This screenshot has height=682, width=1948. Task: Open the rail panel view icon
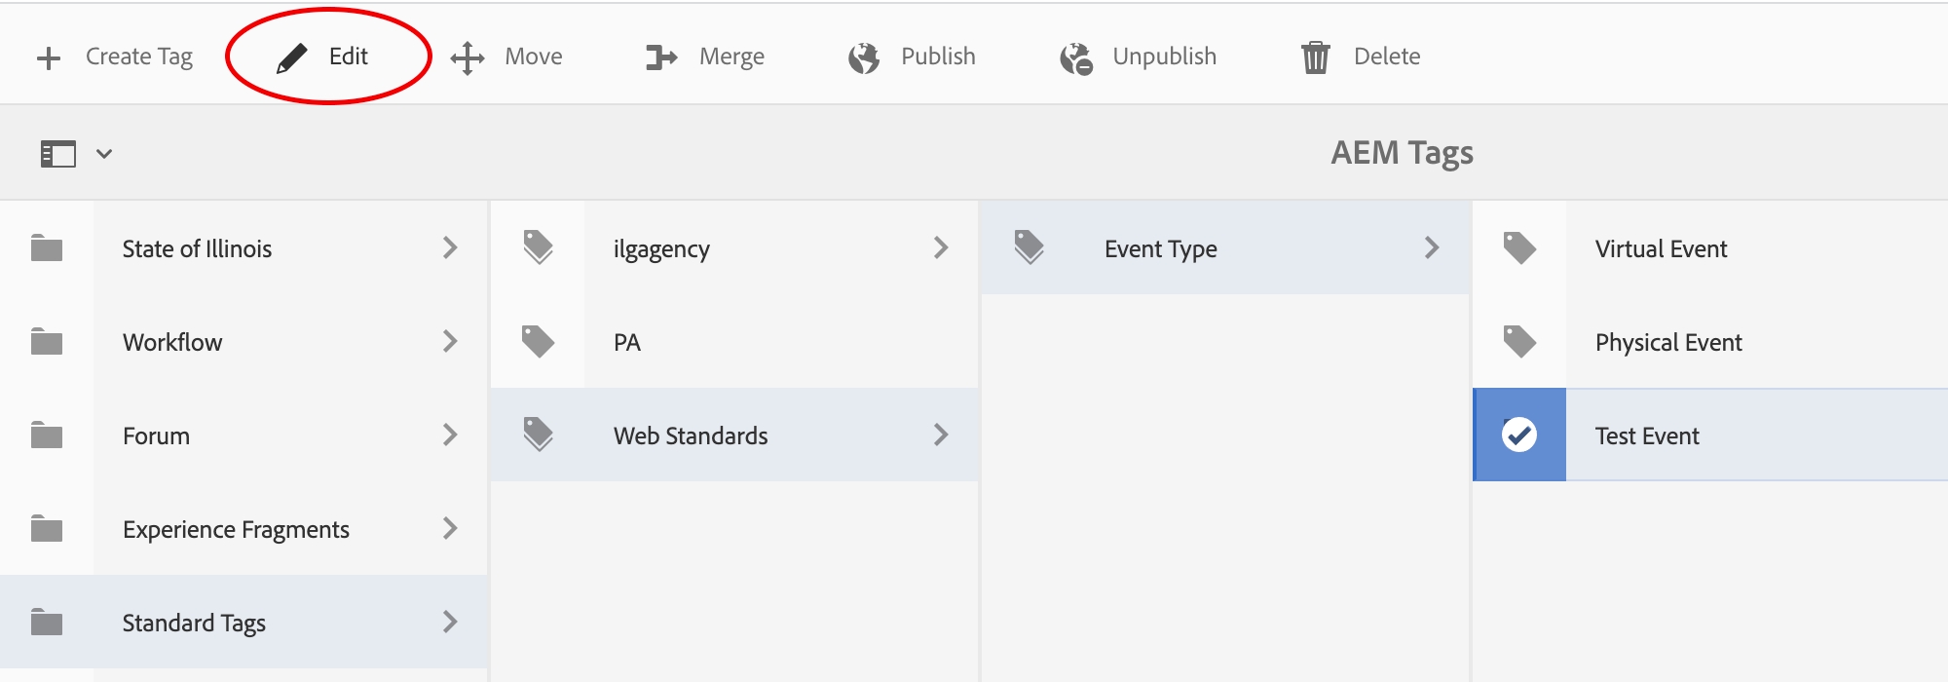coord(58,154)
